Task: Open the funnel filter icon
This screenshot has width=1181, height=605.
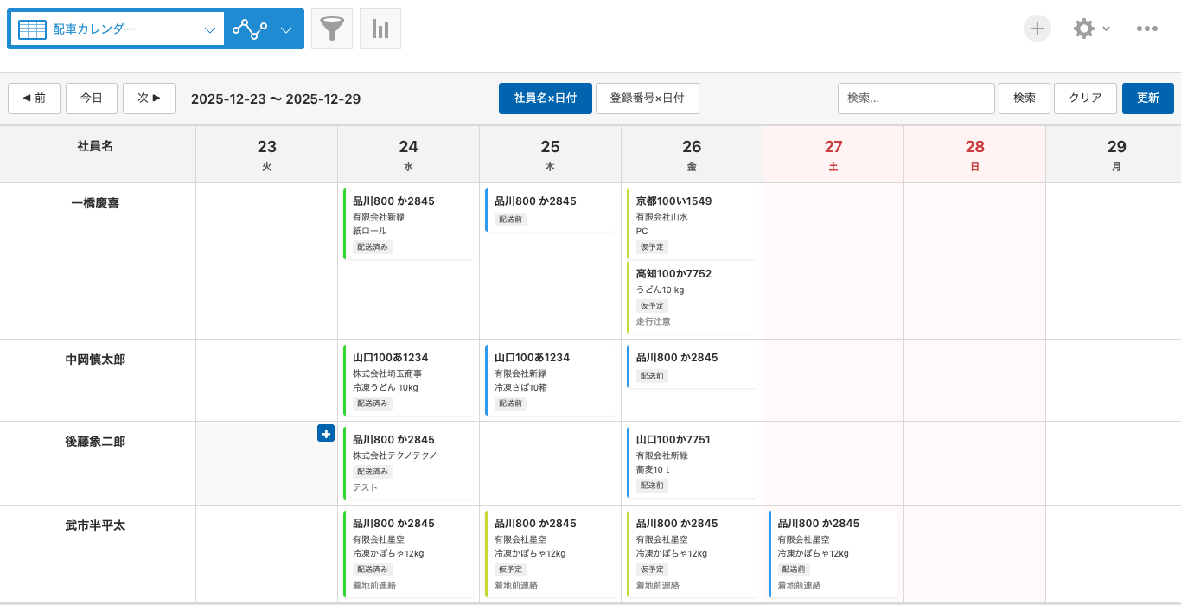Action: coord(332,29)
